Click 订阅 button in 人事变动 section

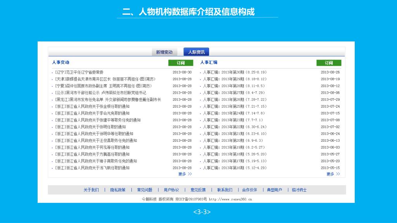[x=180, y=63]
